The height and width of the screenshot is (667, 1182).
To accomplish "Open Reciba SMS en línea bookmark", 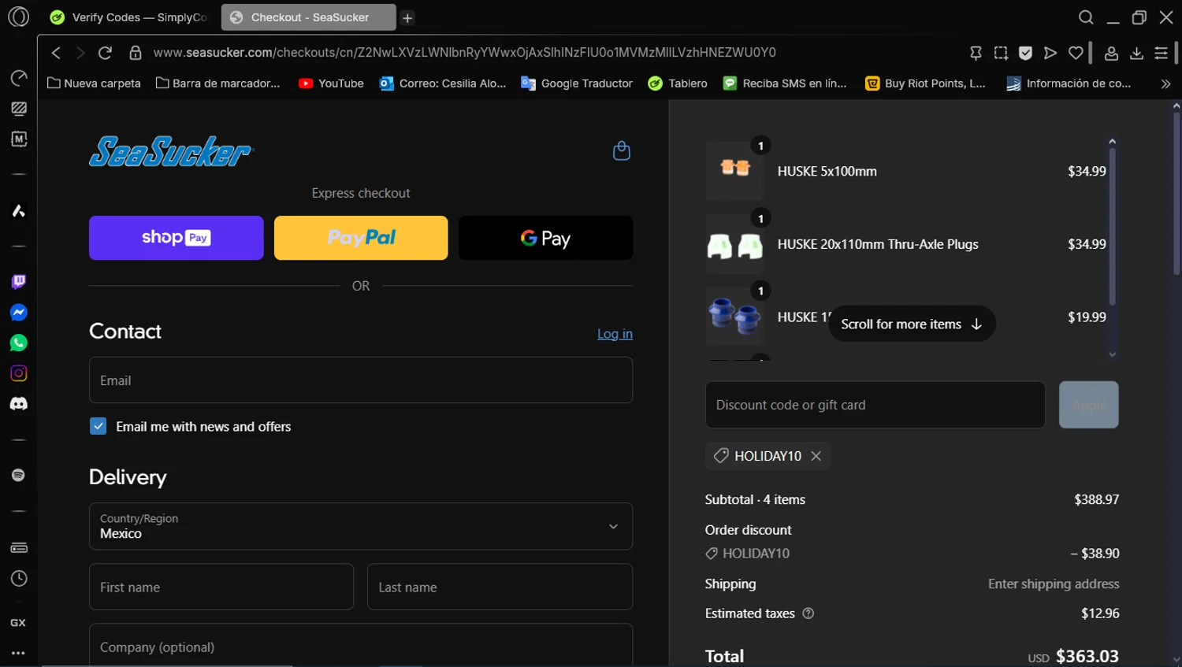I will pyautogui.click(x=785, y=83).
